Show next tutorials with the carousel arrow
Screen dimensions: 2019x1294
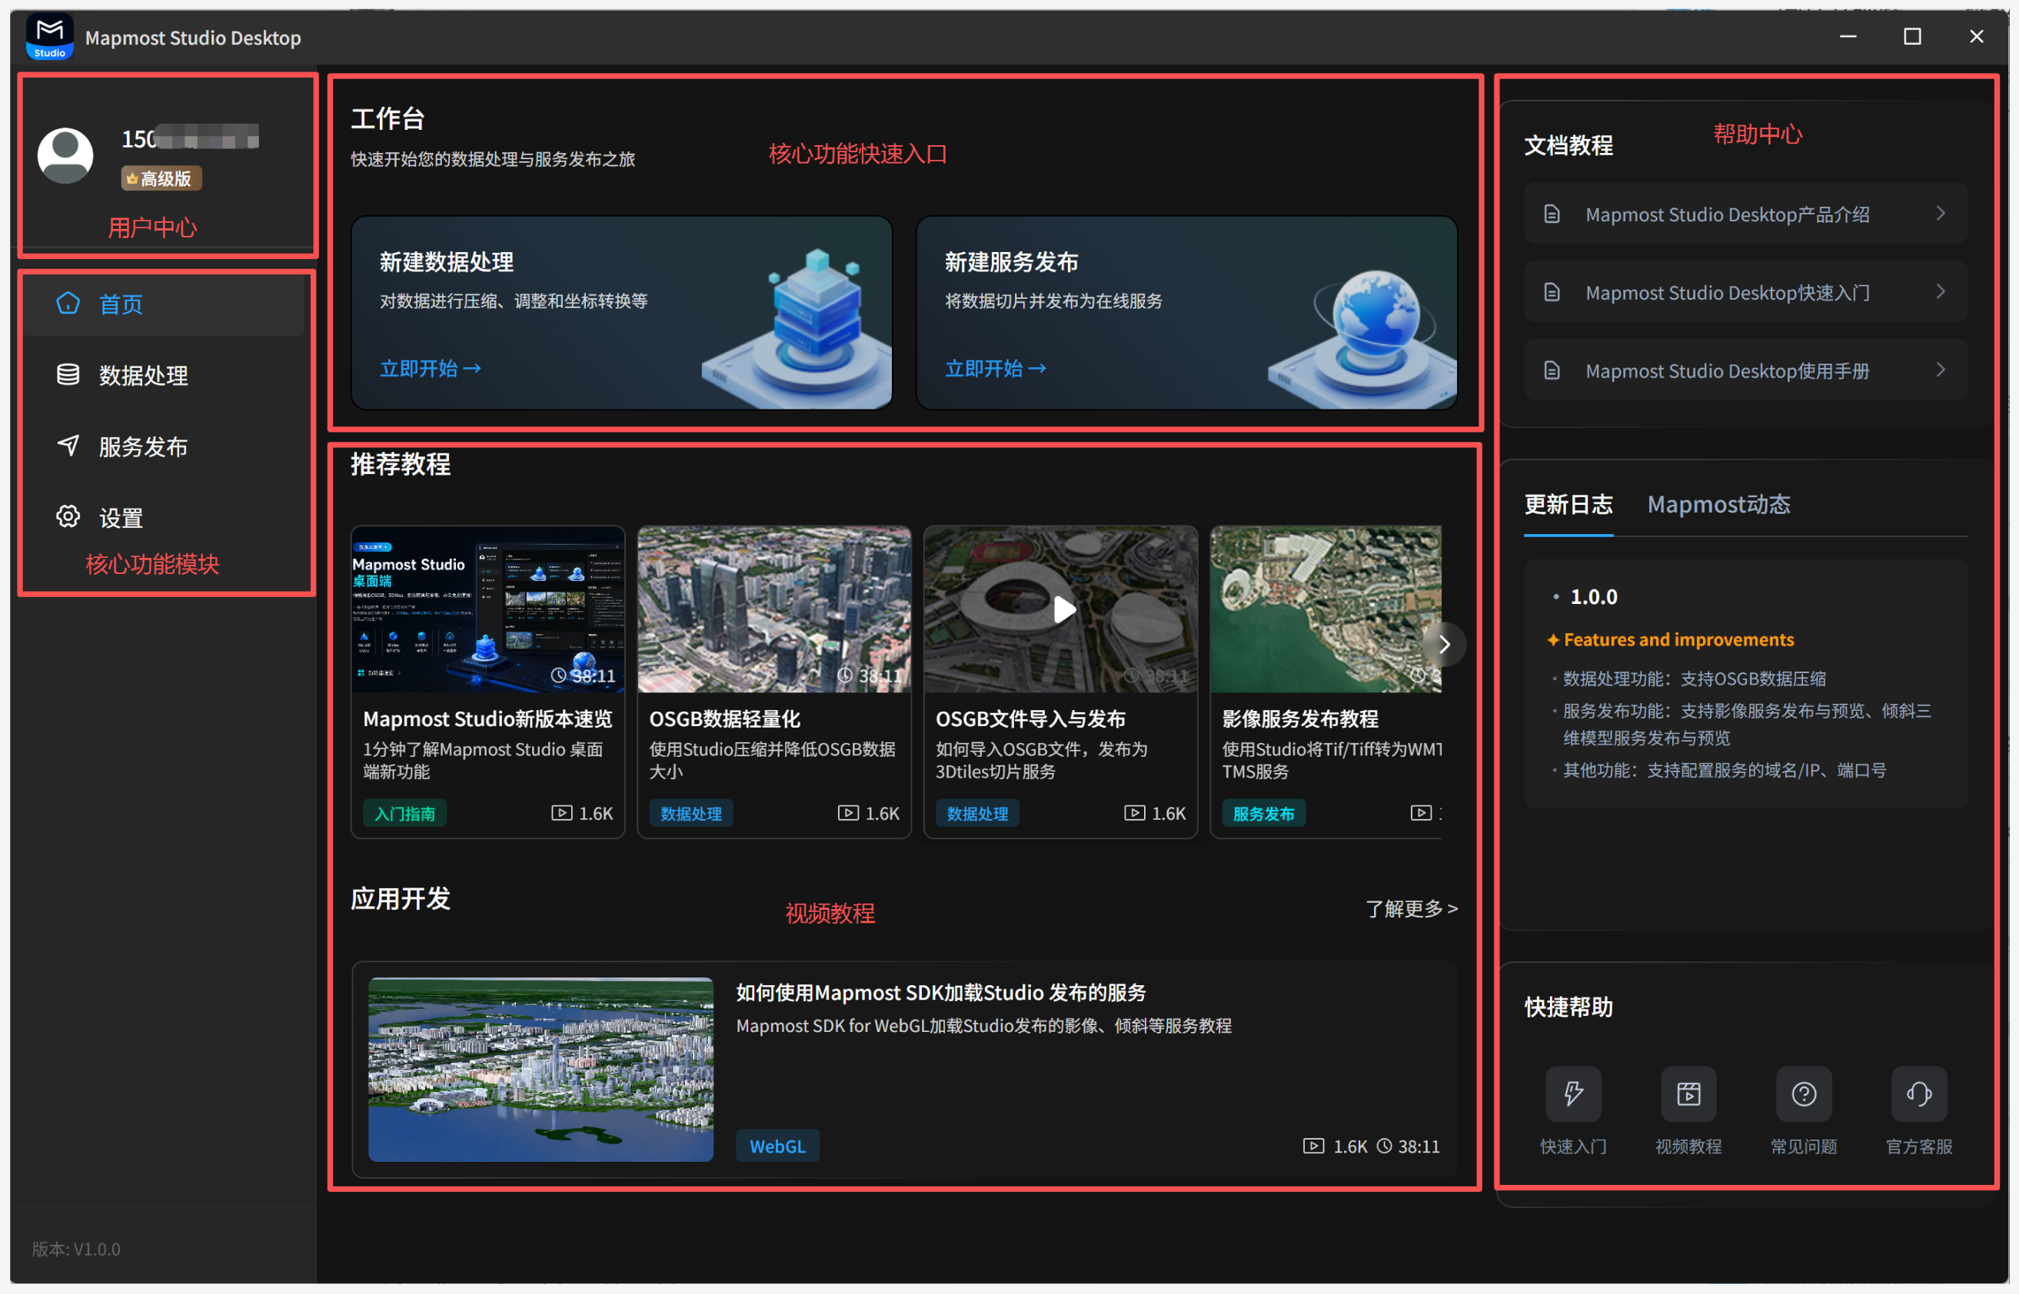[x=1444, y=645]
